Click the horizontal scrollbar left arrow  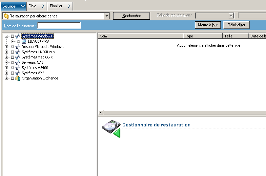tap(101, 112)
